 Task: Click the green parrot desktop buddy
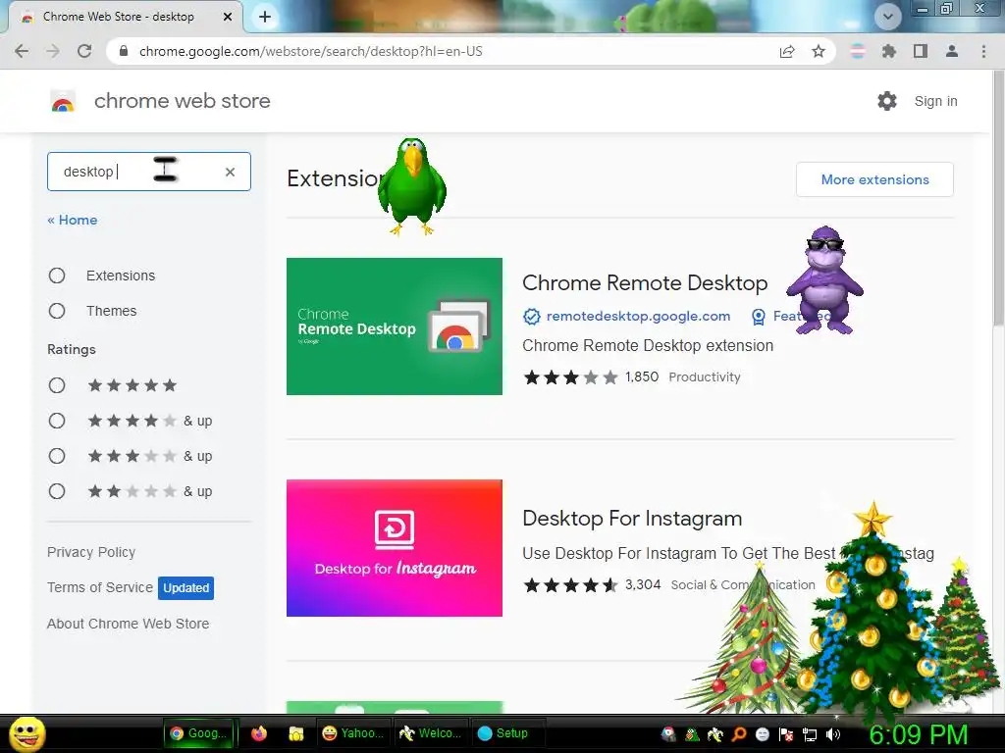411,186
